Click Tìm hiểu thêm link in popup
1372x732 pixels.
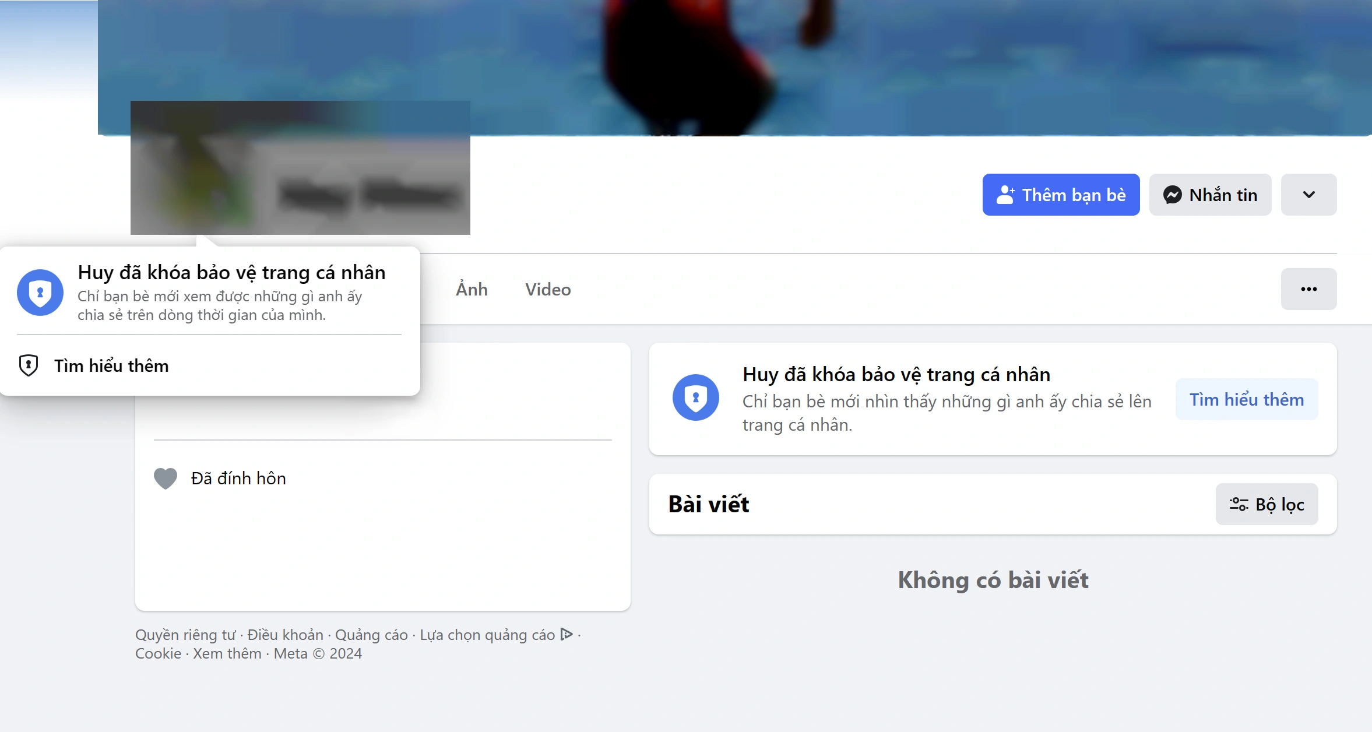(x=111, y=365)
